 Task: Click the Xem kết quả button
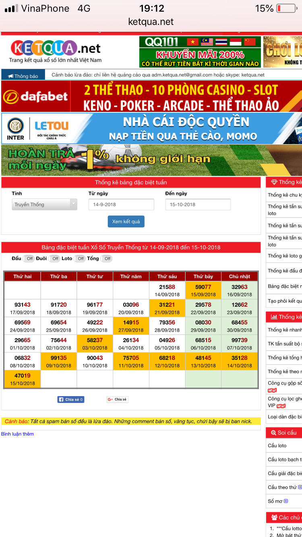coord(126,222)
